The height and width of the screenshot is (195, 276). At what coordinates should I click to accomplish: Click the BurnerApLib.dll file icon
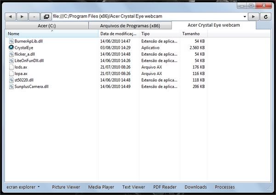point(11,41)
